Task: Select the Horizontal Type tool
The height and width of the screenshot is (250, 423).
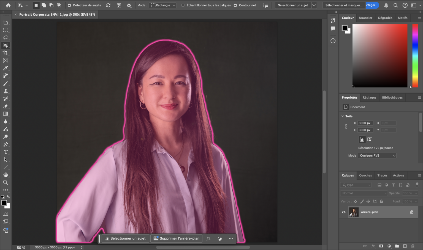Action: pos(6,152)
